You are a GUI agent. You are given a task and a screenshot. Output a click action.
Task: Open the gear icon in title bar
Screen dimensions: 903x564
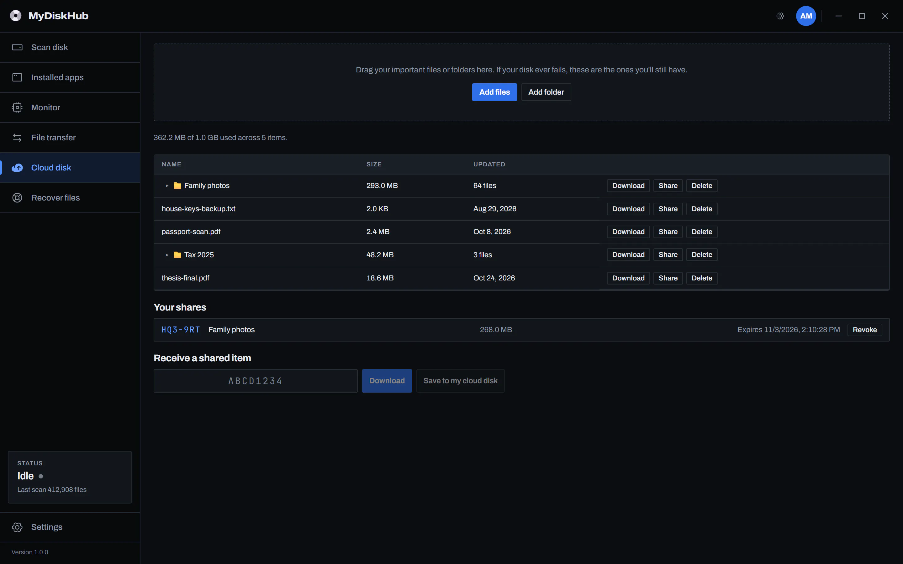pos(780,16)
